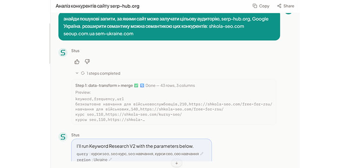Click the green checkmark in Step 1
Screen dimensions: 349x168
136,86
